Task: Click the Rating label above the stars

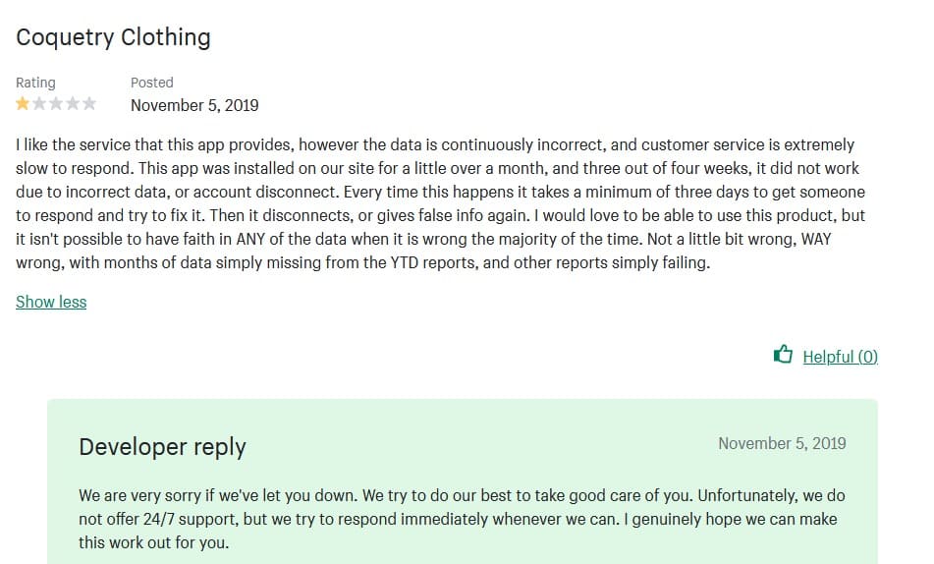Action: click(x=35, y=83)
